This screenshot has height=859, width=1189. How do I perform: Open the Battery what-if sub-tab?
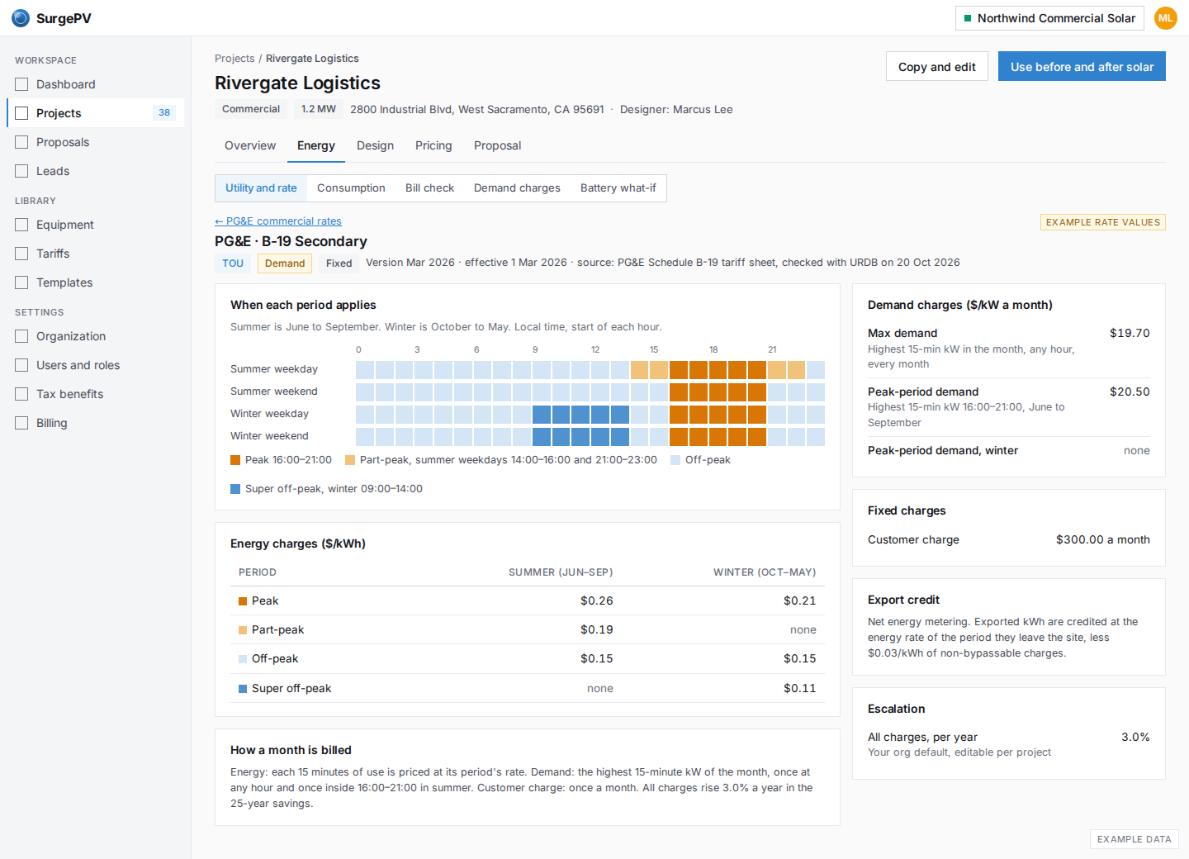coord(618,188)
